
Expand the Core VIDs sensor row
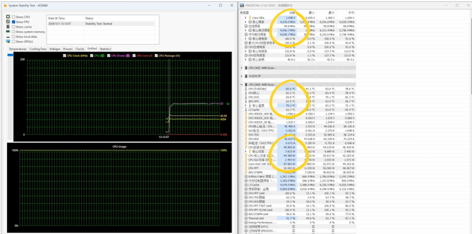(x=245, y=18)
